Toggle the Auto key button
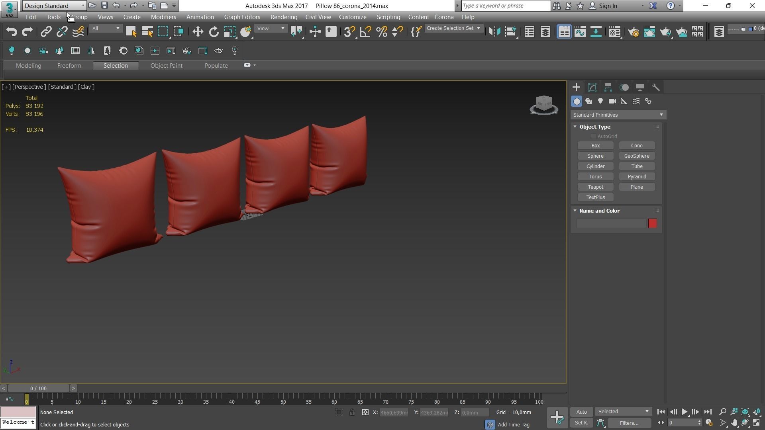Screen dimensions: 765x430 coord(581,412)
